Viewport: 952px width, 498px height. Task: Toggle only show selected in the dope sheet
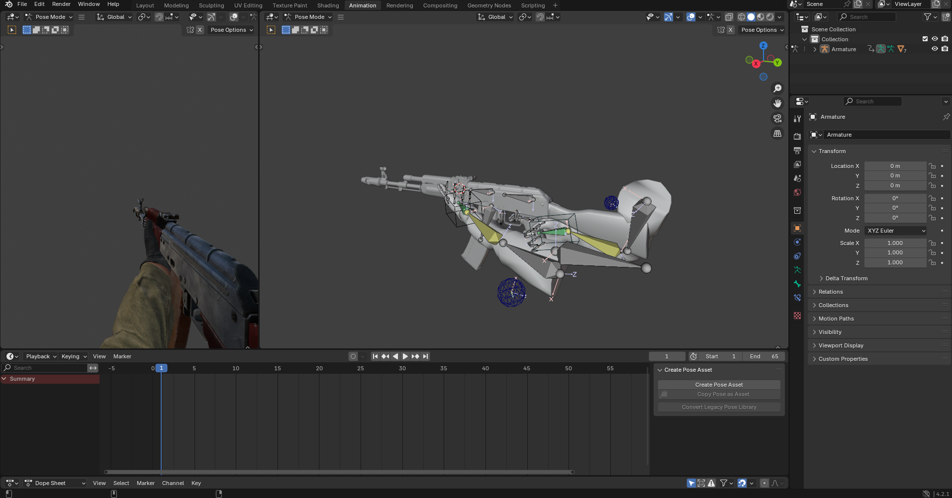pos(691,483)
